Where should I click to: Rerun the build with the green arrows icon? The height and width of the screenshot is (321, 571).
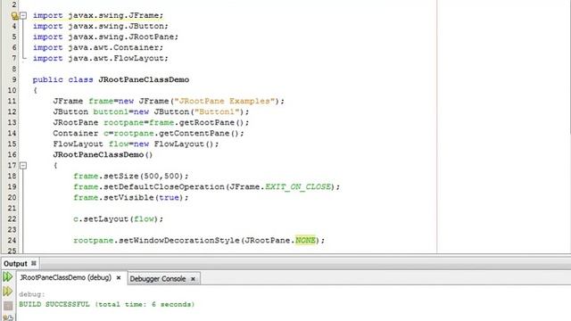[x=8, y=277]
